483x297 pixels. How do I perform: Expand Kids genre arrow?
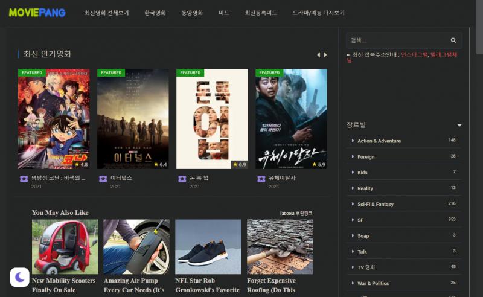point(353,172)
